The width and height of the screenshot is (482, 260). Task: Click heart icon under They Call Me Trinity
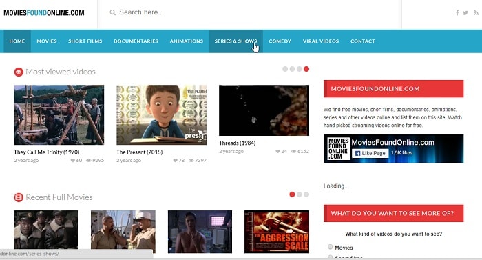(72, 161)
